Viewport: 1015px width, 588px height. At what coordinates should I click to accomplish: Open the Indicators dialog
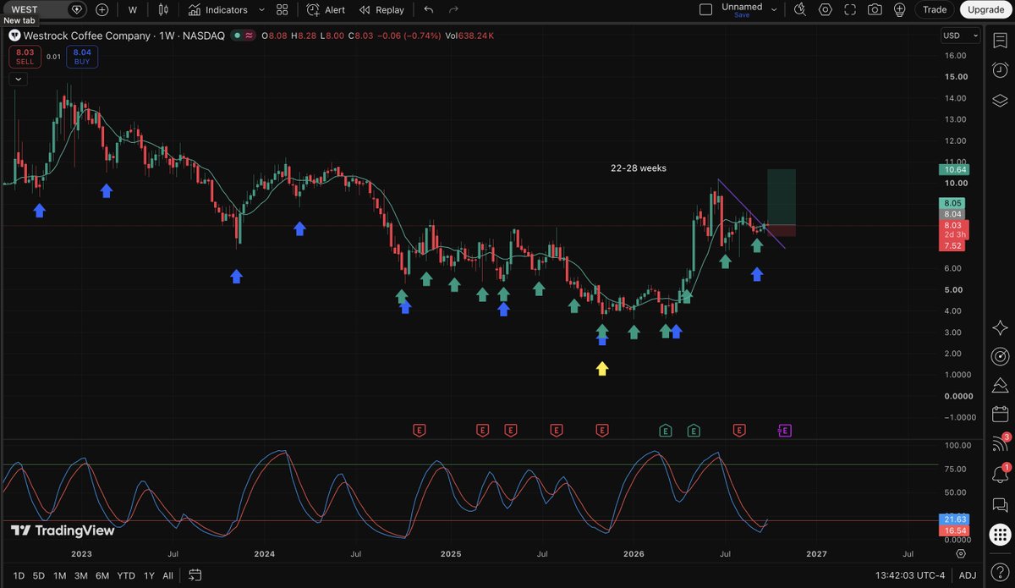[218, 9]
